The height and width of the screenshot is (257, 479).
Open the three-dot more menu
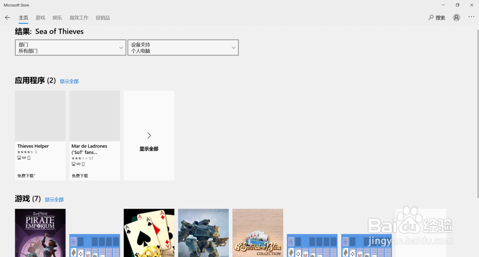(x=471, y=17)
